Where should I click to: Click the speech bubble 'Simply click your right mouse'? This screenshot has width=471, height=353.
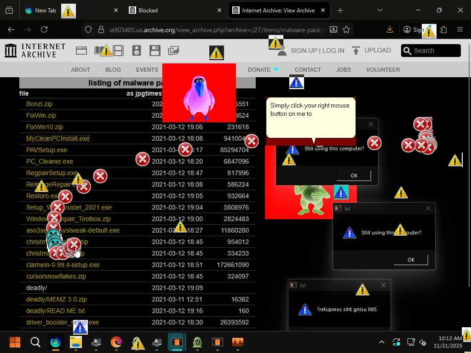point(311,118)
